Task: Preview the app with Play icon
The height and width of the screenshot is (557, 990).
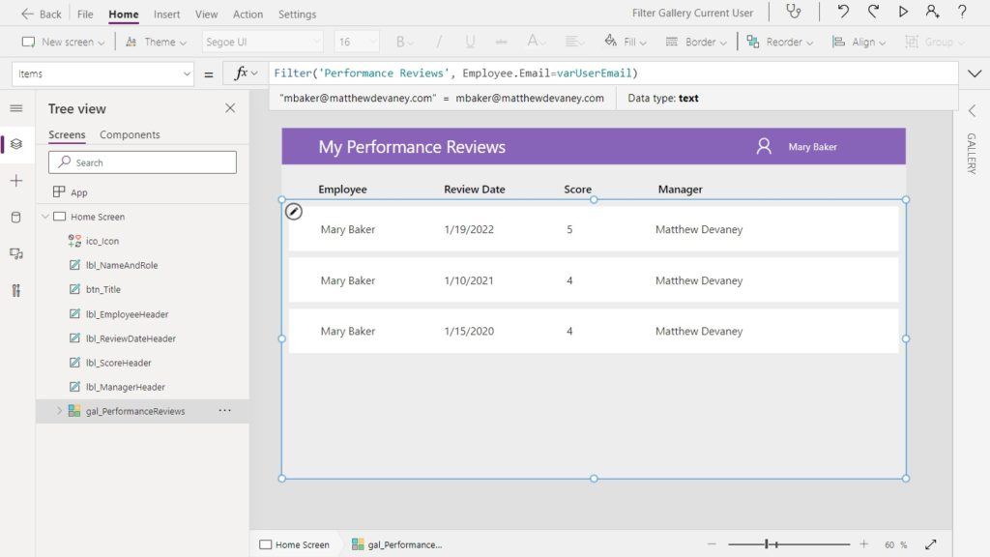Action: (904, 12)
